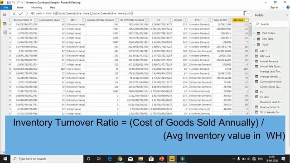Click the Fields pane Search box

(271, 24)
